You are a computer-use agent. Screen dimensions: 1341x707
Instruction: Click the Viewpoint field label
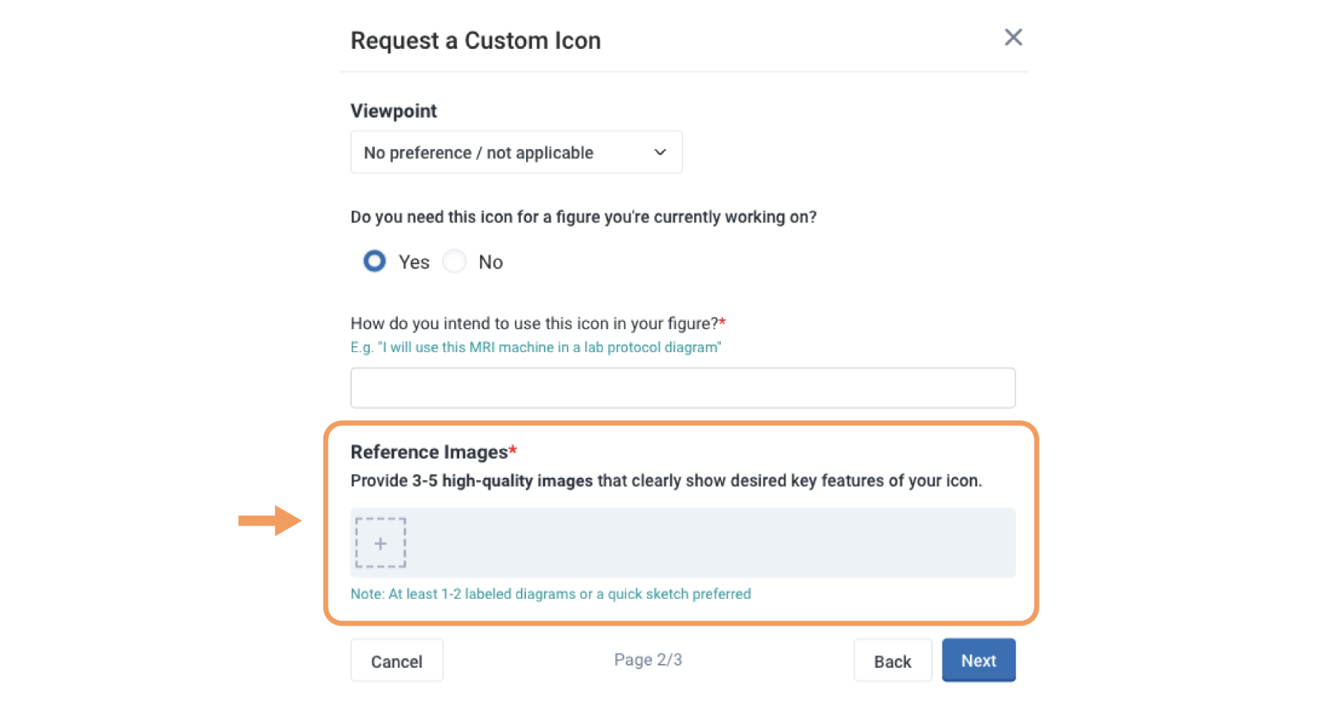click(393, 111)
